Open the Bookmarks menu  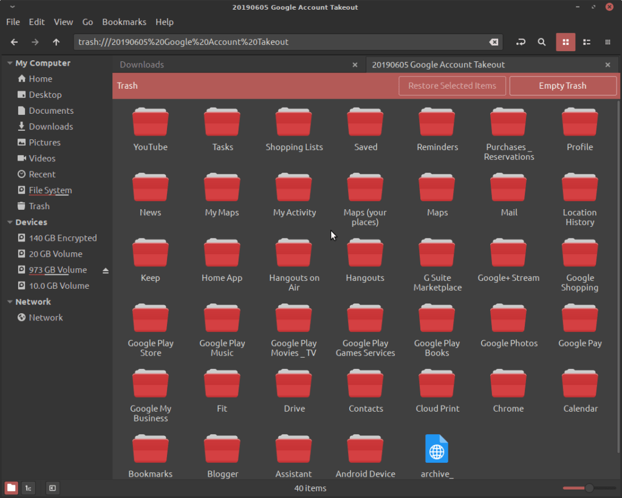(124, 22)
